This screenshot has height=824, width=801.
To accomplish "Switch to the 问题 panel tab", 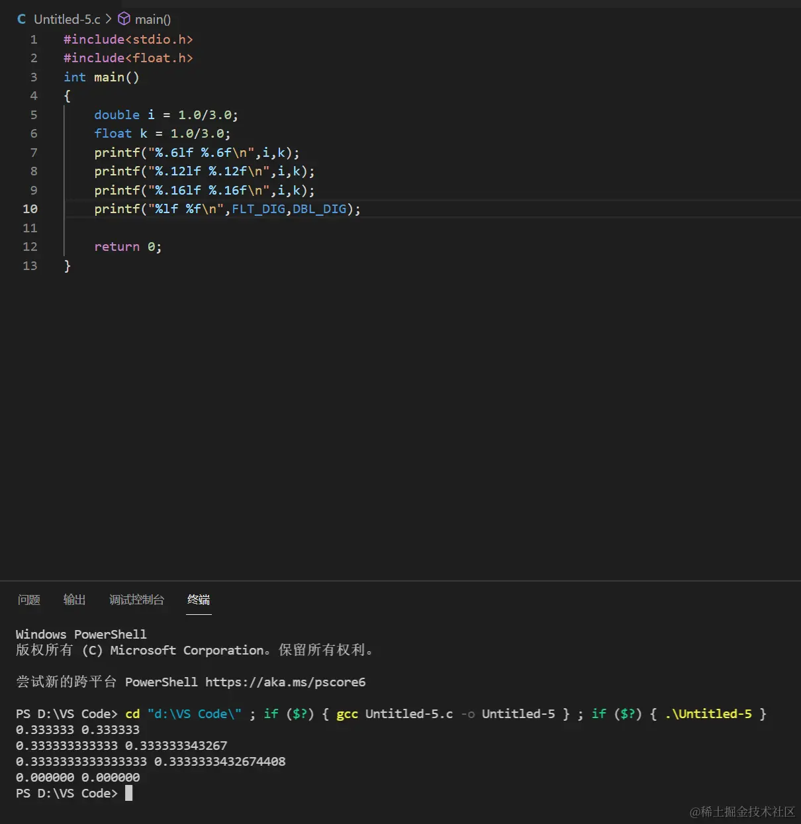I will pos(29,600).
